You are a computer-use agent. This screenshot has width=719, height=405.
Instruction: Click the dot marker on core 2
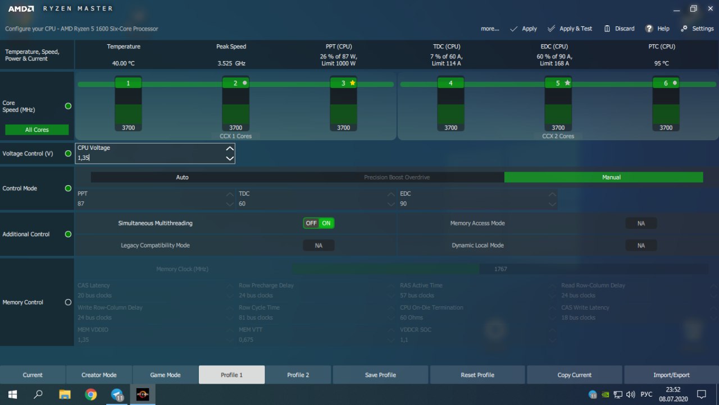click(245, 82)
